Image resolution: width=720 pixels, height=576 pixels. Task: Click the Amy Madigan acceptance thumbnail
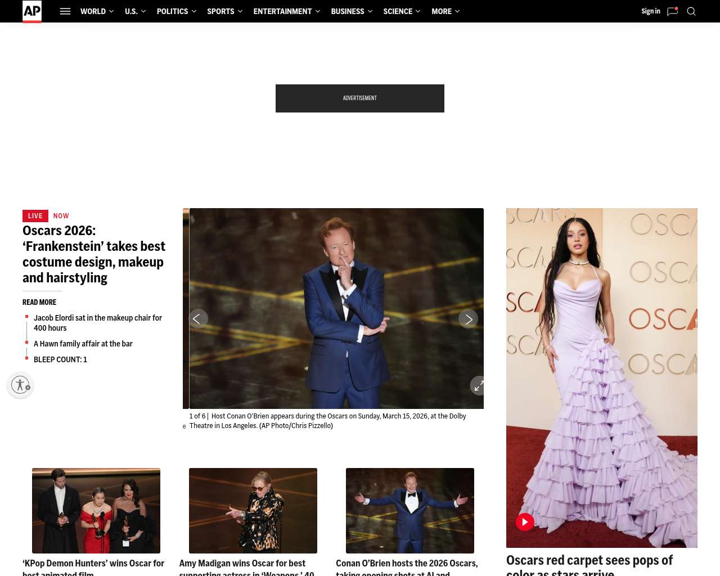pos(253,511)
